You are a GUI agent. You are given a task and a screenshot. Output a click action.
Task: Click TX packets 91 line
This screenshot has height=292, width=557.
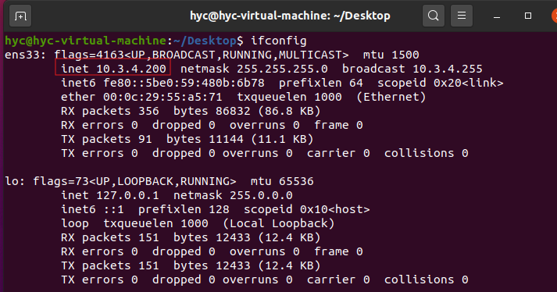pyautogui.click(x=187, y=139)
